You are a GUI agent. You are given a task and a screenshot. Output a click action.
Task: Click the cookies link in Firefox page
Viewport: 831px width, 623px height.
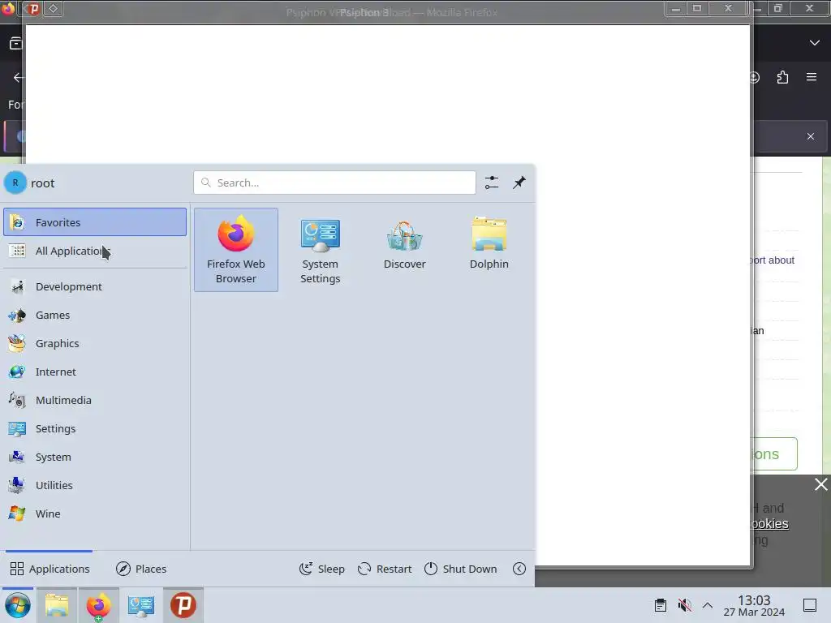(x=769, y=523)
